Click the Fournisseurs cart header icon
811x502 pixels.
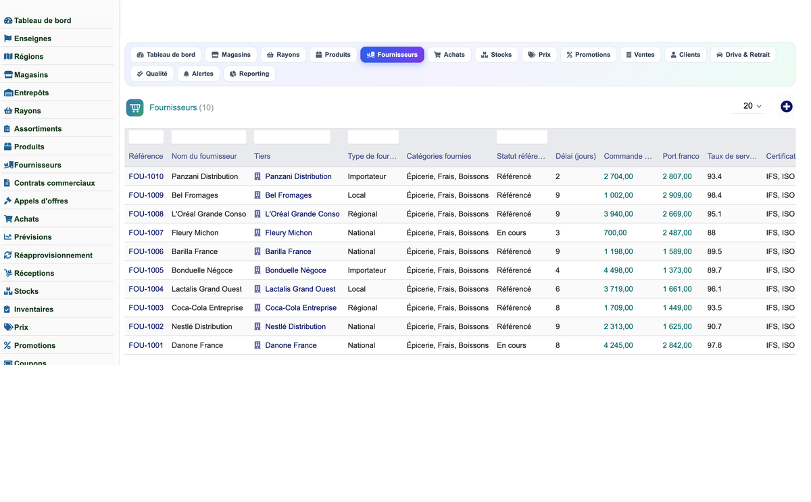135,107
